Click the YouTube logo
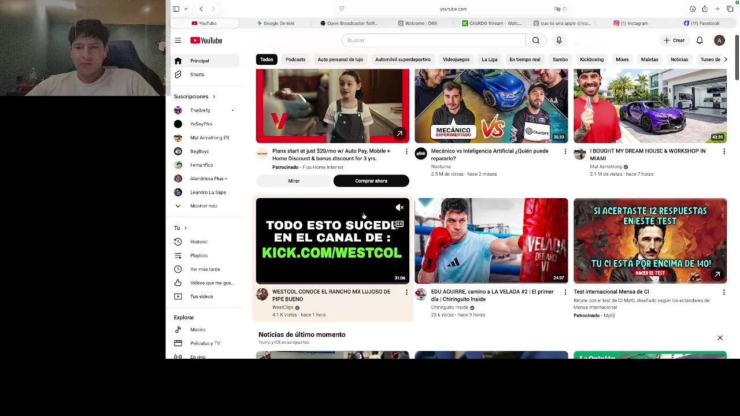 pos(206,40)
